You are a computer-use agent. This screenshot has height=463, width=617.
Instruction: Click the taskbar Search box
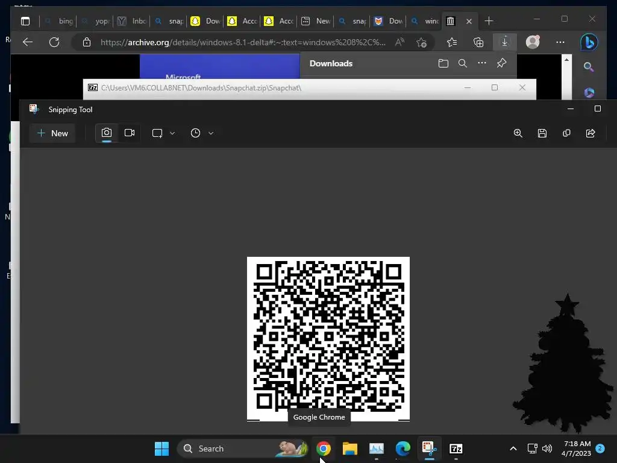[x=243, y=449]
